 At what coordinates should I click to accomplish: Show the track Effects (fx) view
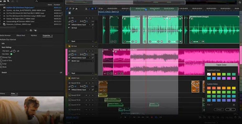coord(70,9)
